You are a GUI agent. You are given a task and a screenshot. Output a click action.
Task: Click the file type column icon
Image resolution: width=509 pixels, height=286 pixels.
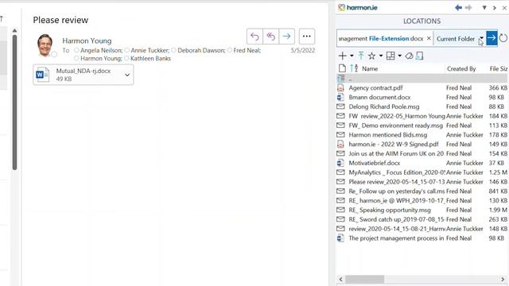(342, 68)
